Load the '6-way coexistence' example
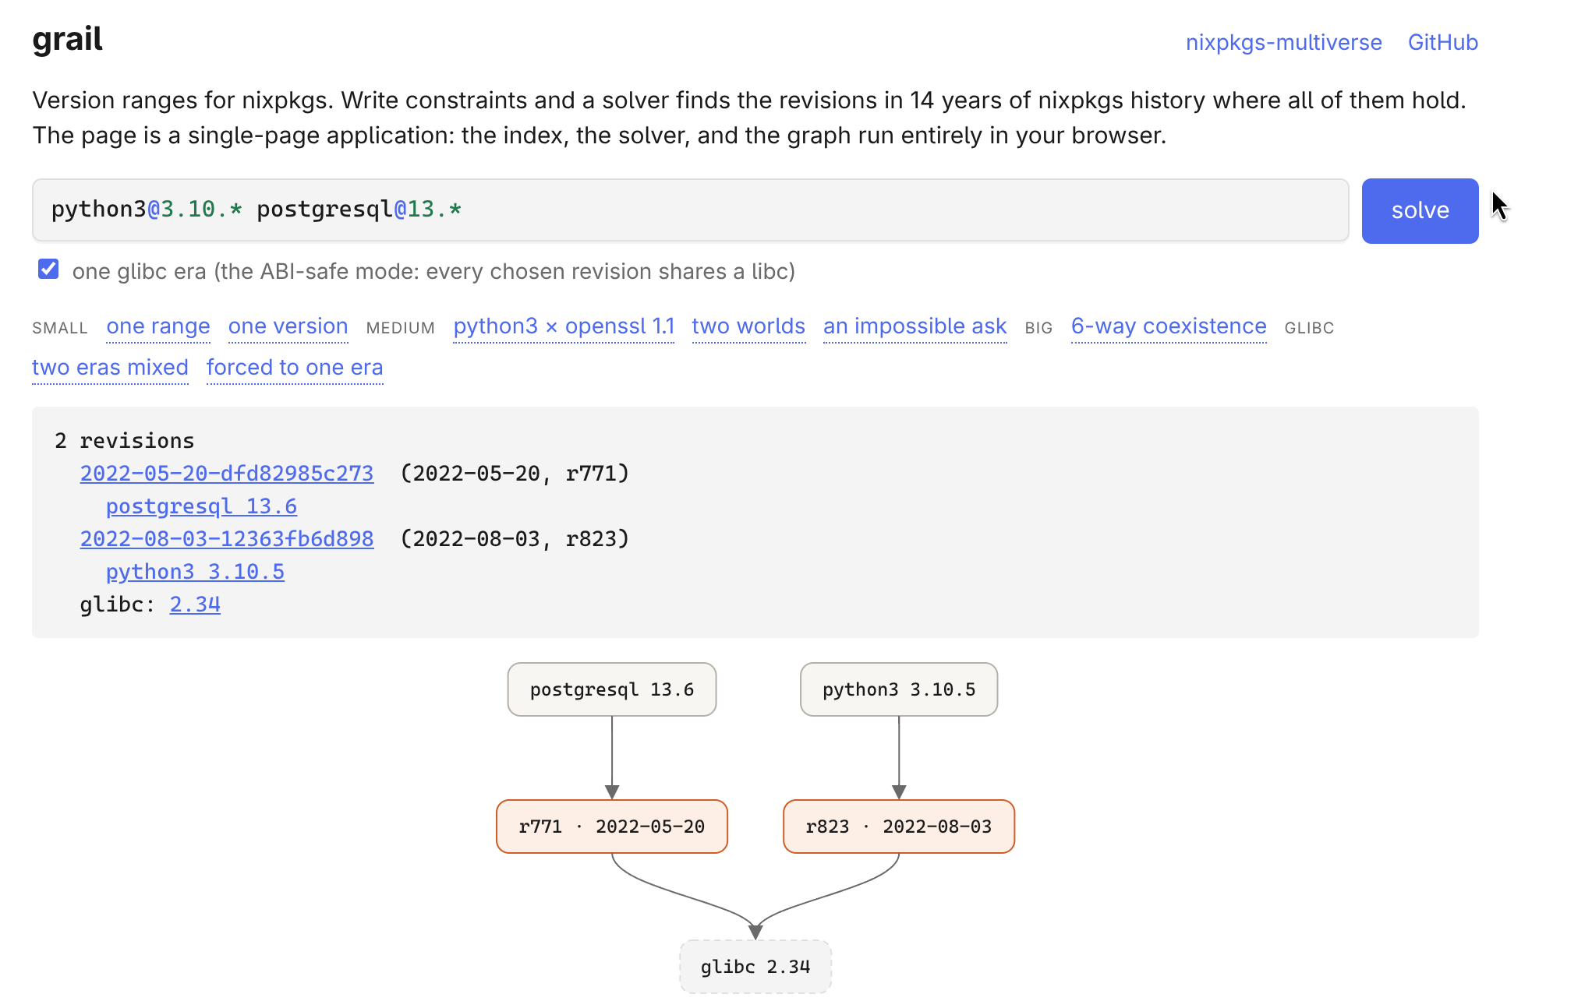Screen dimensions: 1585x1008 1169,326
